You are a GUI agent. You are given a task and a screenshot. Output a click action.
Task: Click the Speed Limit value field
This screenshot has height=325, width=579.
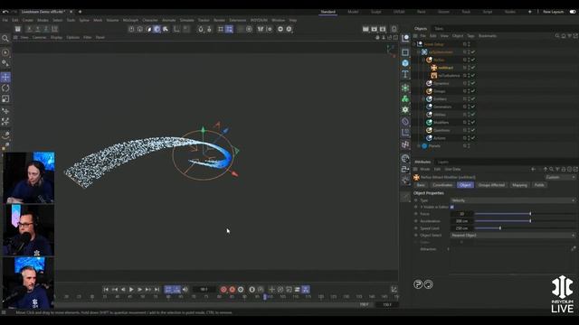[461, 228]
